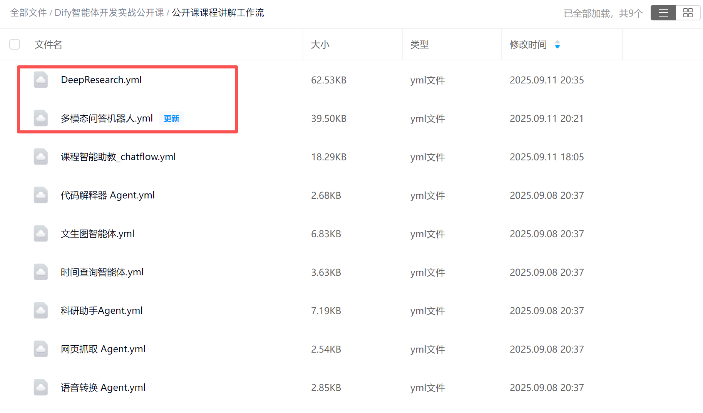The image size is (703, 413).
Task: Open DeepResearch.yml file name
Action: tap(101, 80)
